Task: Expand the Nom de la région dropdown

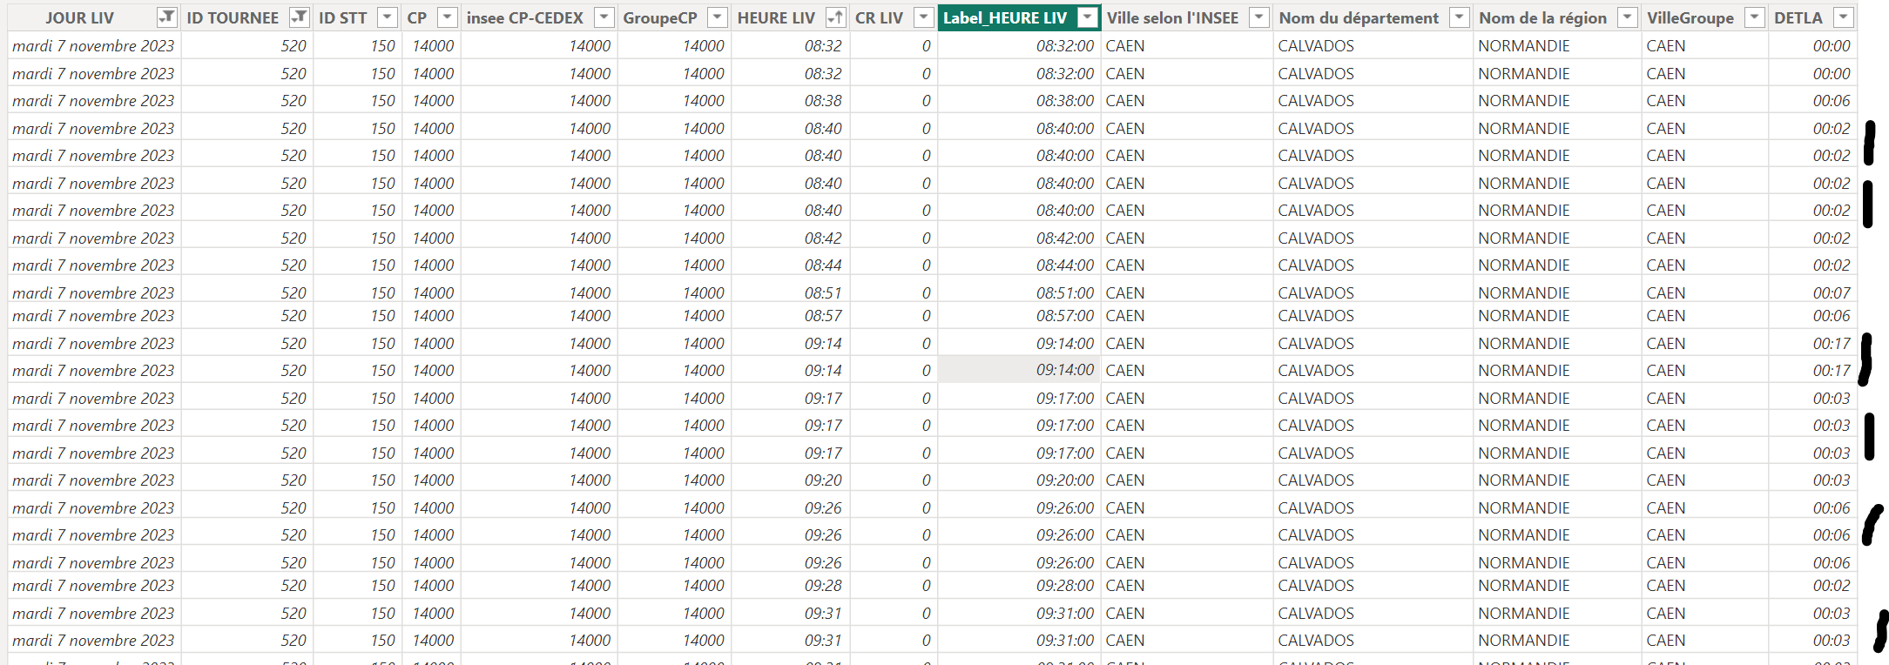Action: tap(1627, 17)
